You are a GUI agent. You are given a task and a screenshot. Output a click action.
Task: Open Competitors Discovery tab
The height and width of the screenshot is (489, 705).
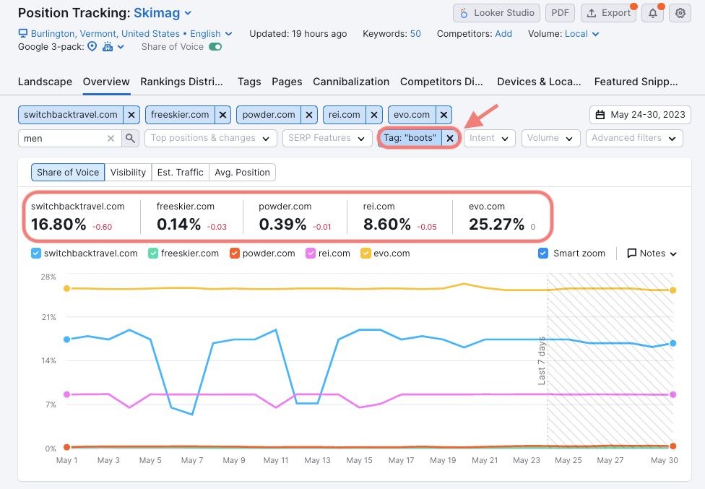[441, 82]
